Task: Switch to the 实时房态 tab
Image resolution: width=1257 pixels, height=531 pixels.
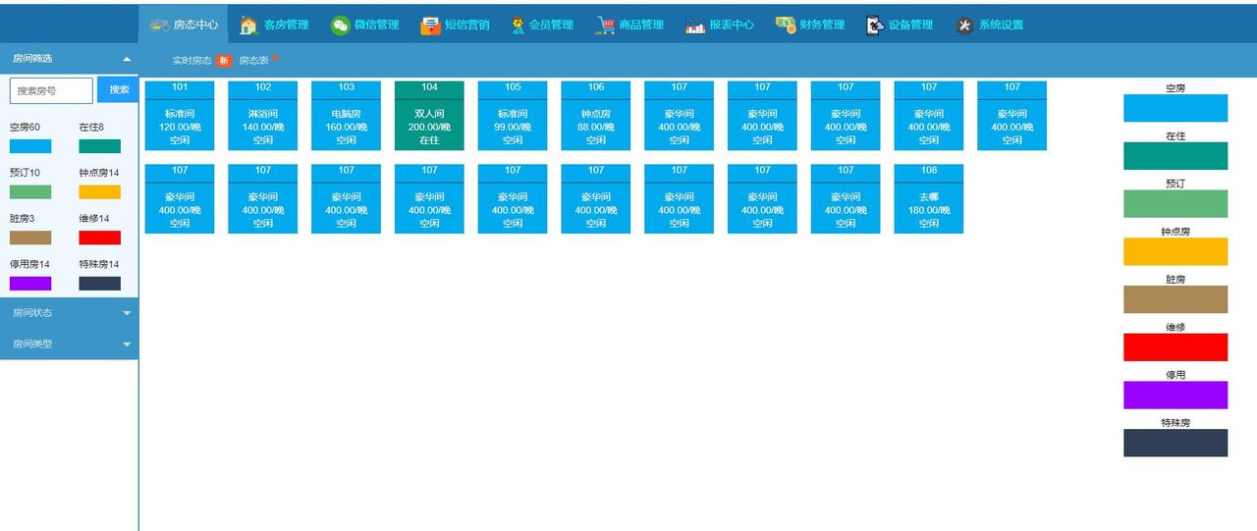Action: 191,61
